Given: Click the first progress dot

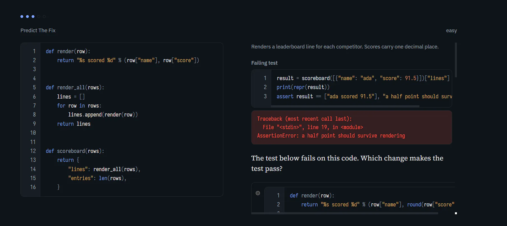Looking at the screenshot, I should [22, 17].
